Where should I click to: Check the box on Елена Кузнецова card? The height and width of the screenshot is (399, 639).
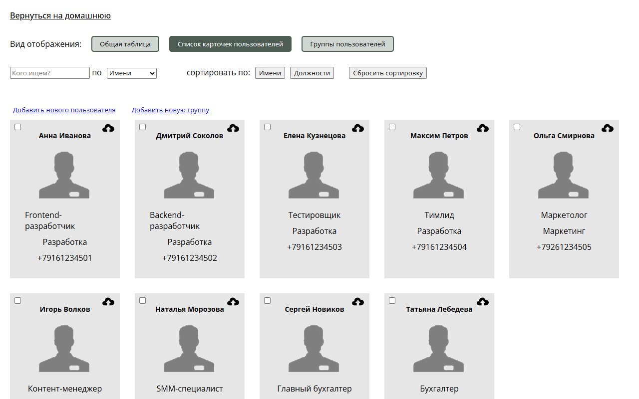pyautogui.click(x=268, y=127)
